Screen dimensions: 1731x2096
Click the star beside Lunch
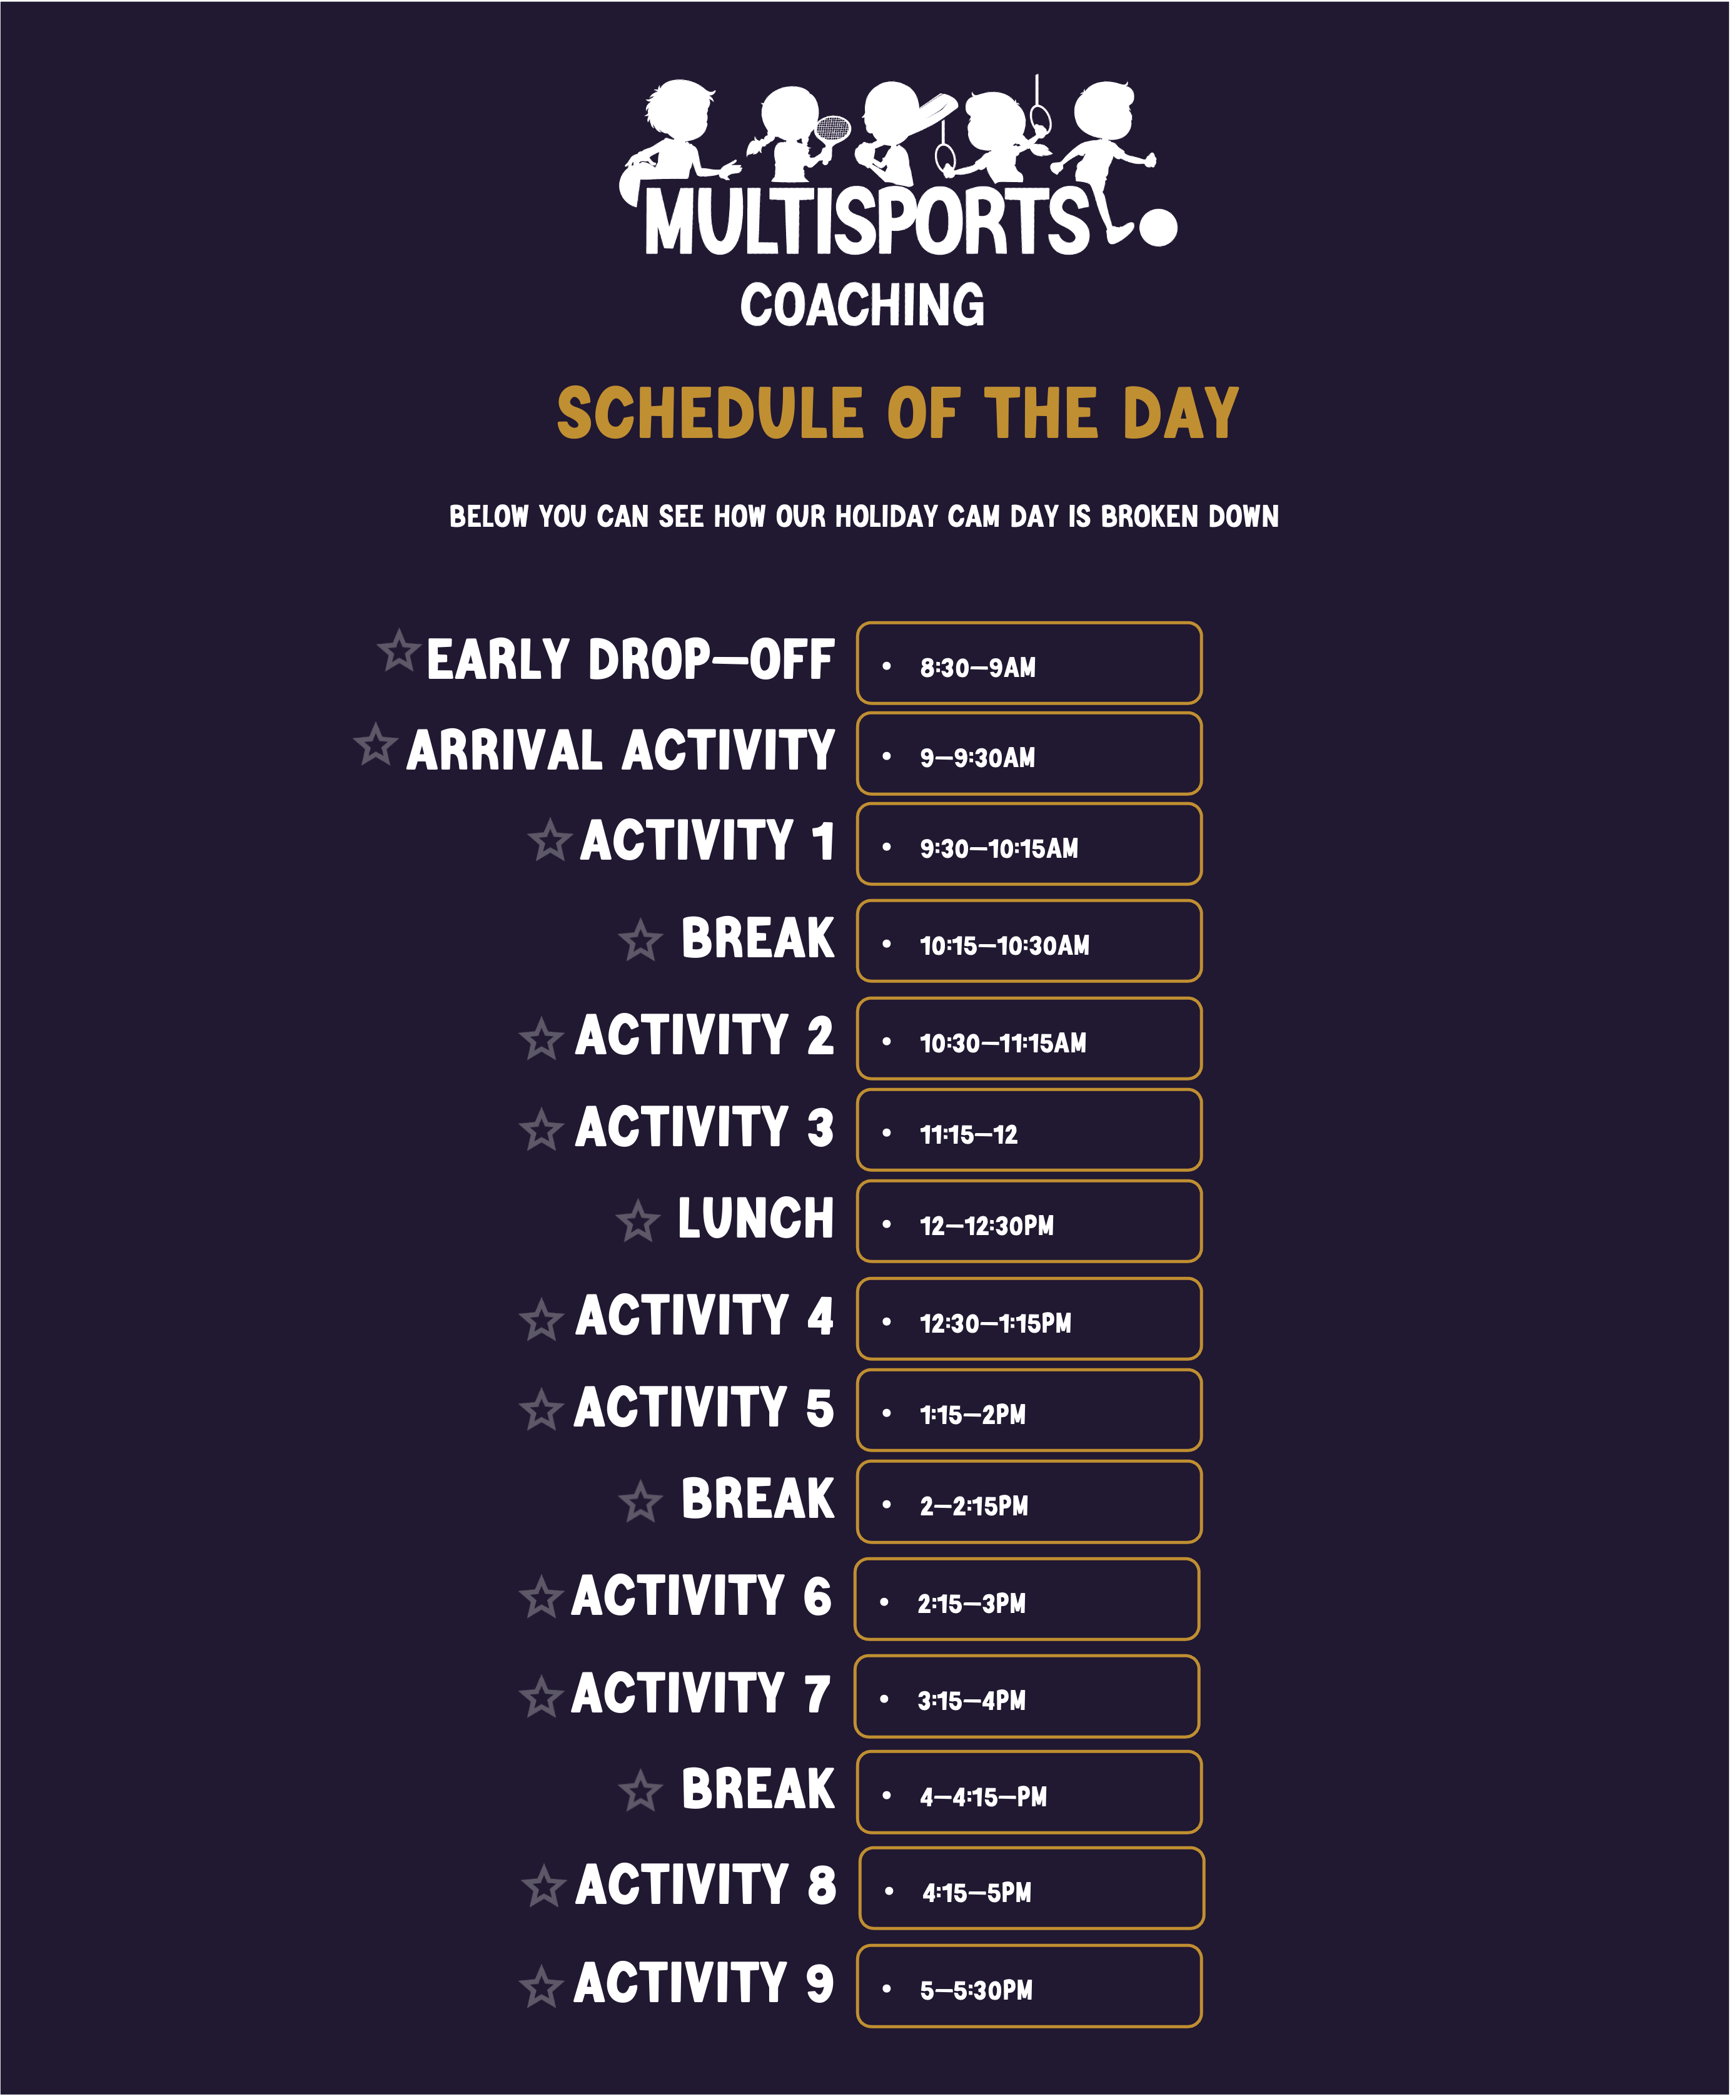pos(638,1221)
